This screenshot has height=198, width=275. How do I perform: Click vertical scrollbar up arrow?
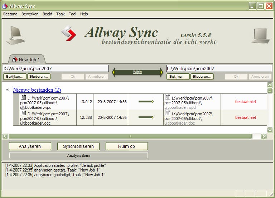pyautogui.click(x=270, y=85)
